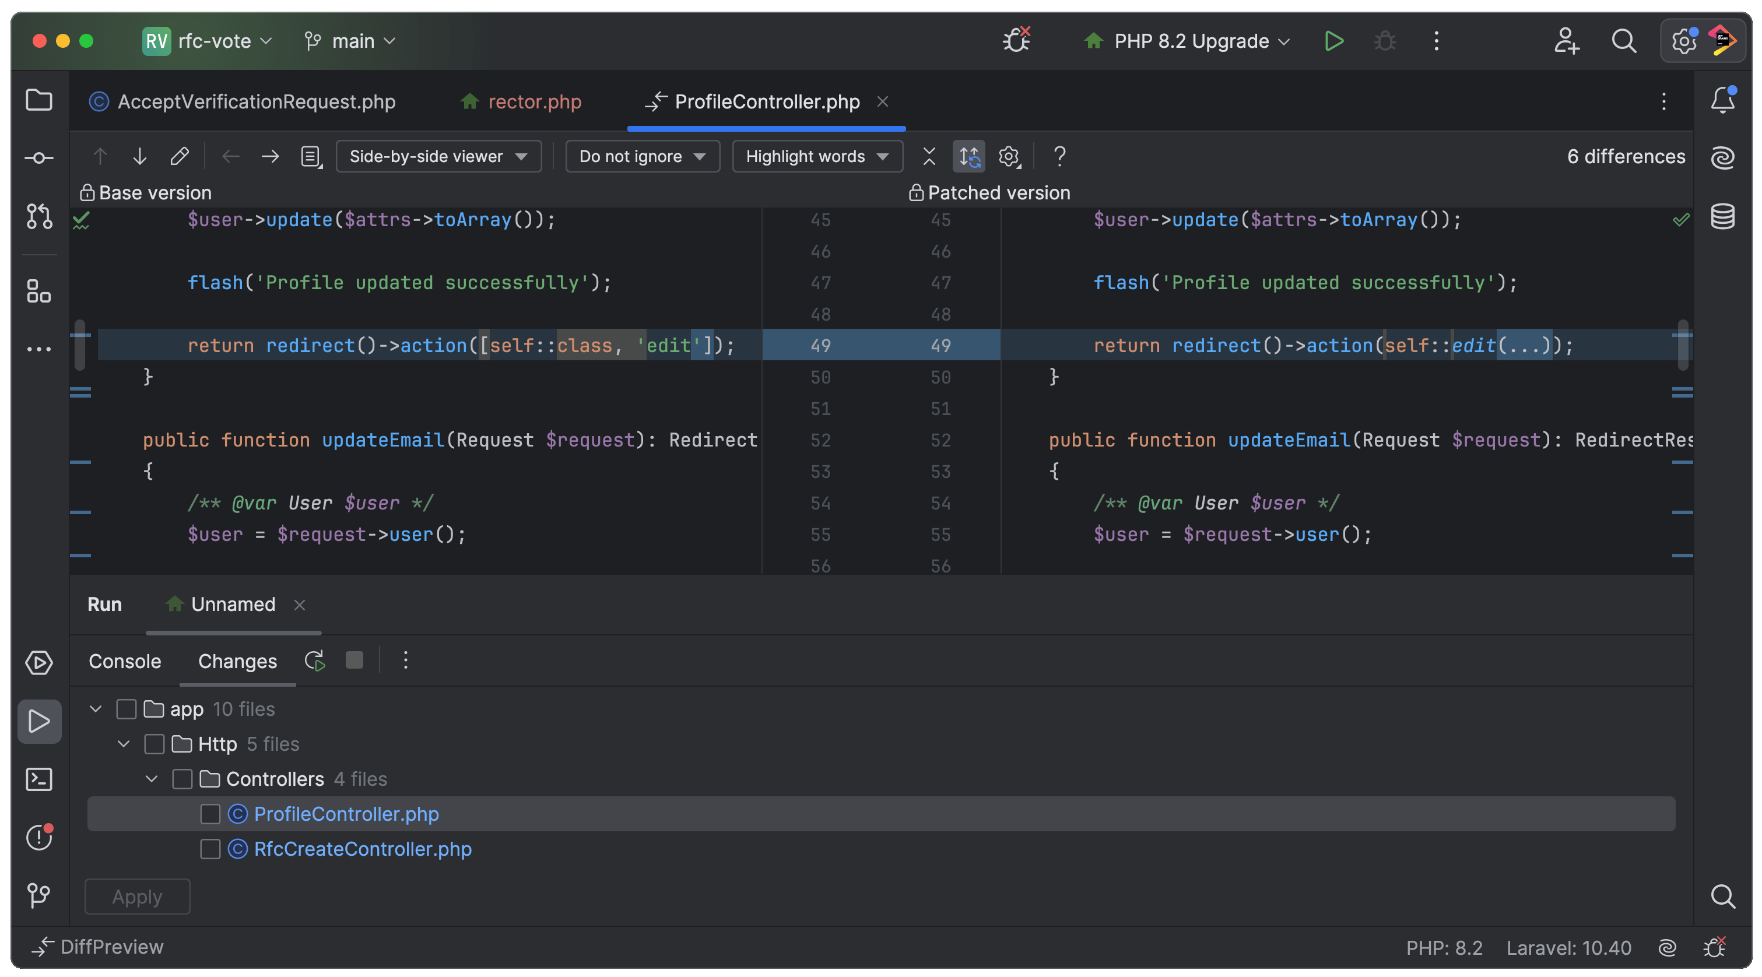Check the RfcCreateController.php checkbox

[210, 850]
